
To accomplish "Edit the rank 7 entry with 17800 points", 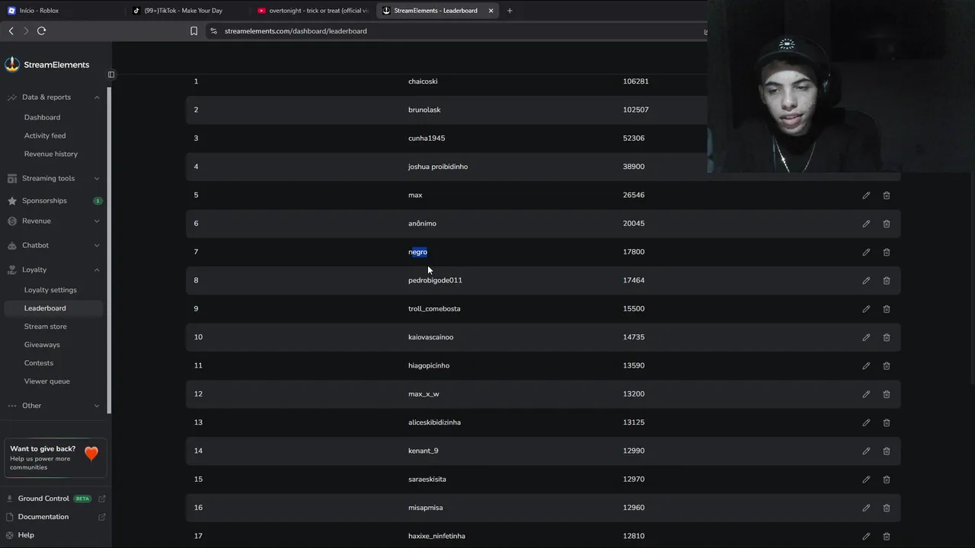I will (x=866, y=252).
